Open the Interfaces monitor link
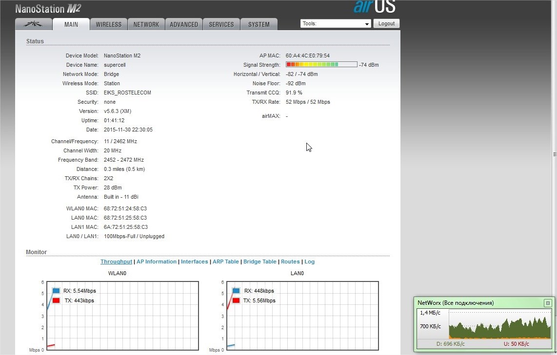The width and height of the screenshot is (557, 355). (x=194, y=262)
